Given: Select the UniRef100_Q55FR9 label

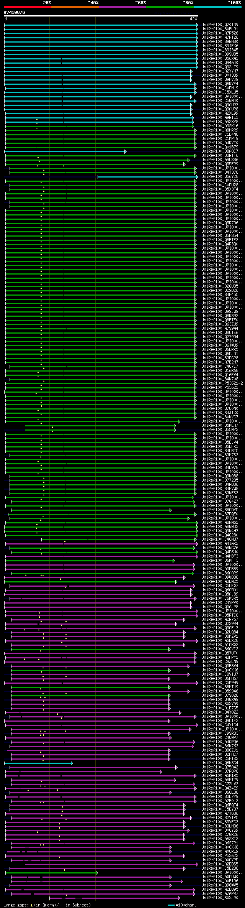Looking at the screenshot, I should 220,164.
